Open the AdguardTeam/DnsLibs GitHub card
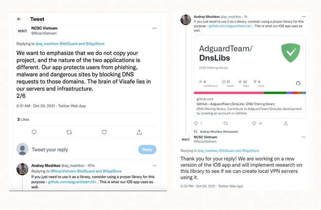 [x=250, y=77]
